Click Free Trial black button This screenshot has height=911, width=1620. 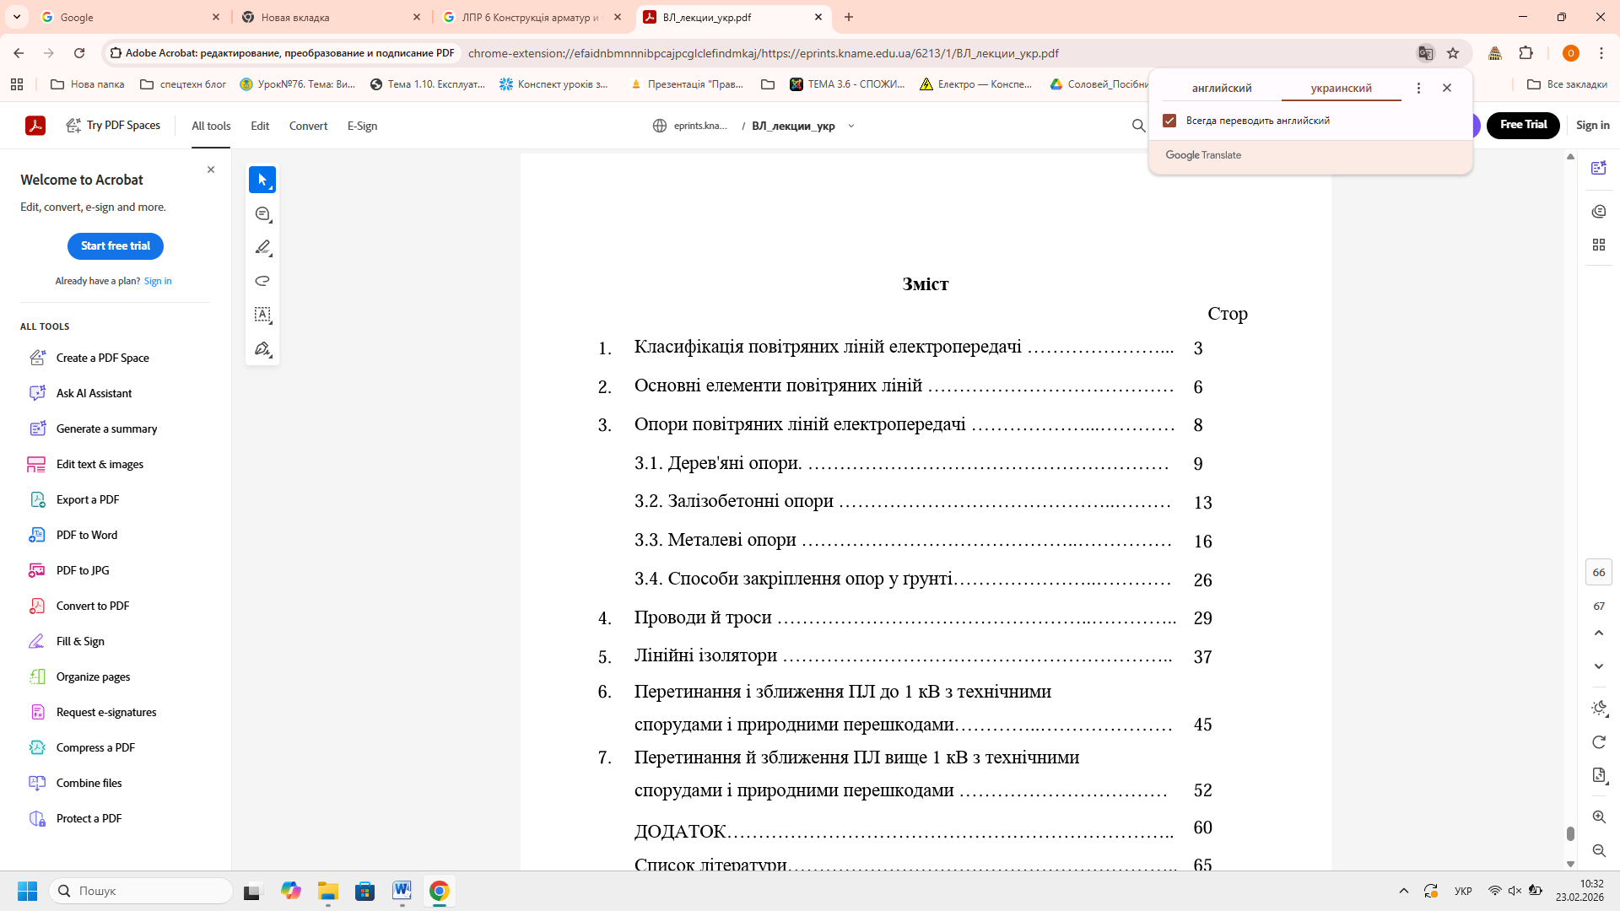(x=1523, y=125)
